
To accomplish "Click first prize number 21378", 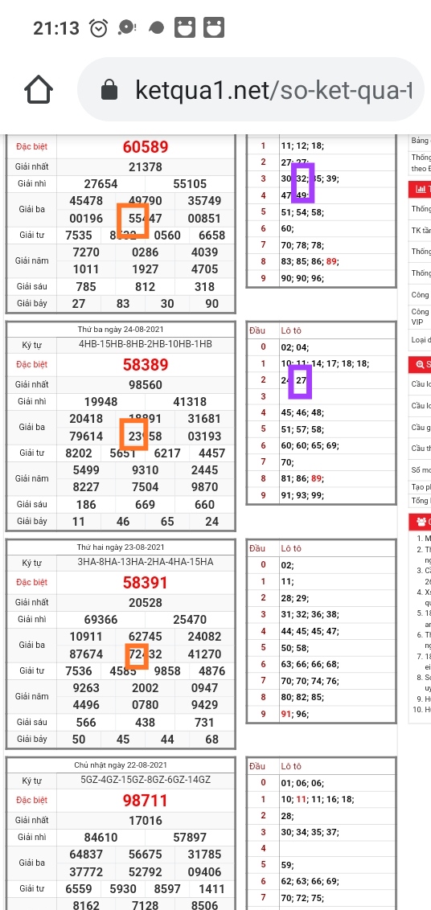I will click(146, 167).
